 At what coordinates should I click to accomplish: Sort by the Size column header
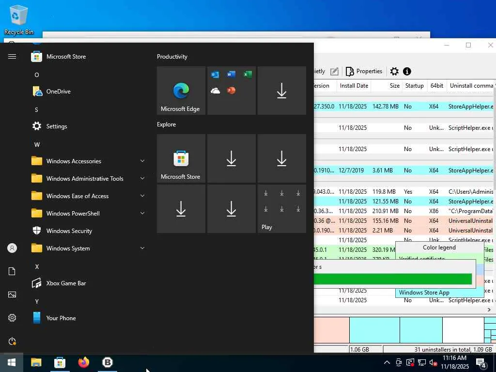pos(386,86)
